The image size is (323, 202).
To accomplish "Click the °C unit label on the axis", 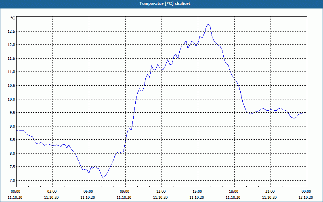I will [13, 18].
